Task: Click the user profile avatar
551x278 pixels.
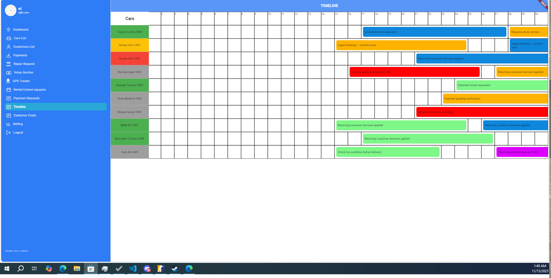Action: tap(11, 11)
